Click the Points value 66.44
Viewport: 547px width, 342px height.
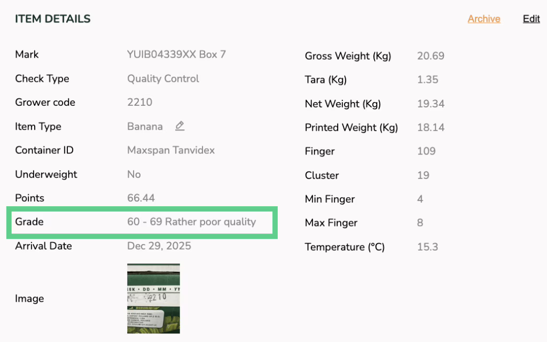[141, 198]
